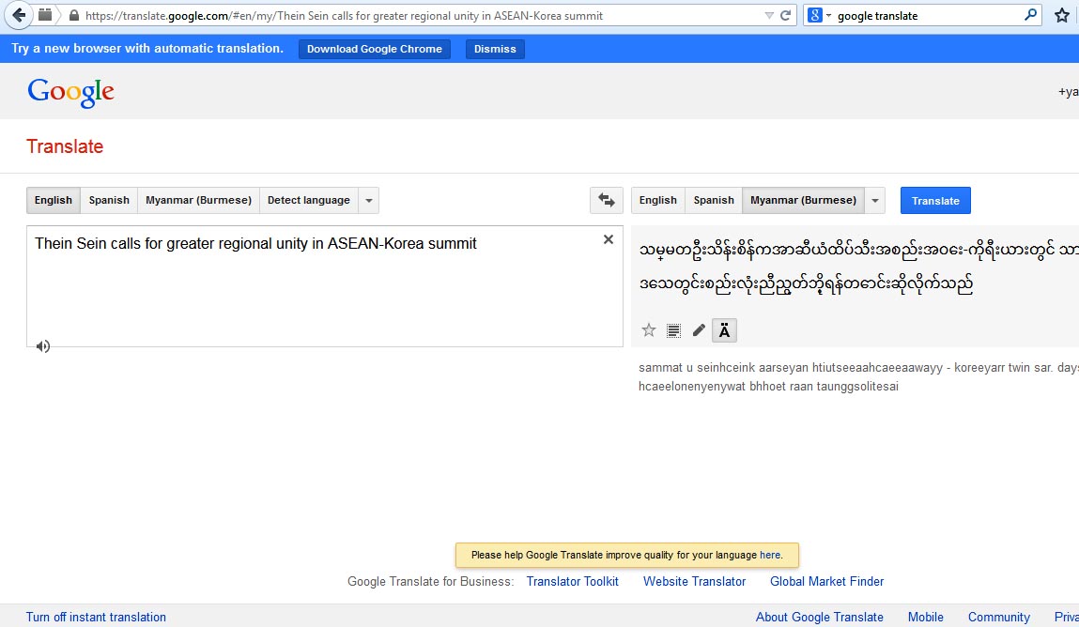1079x627 pixels.
Task: Select Spanish as source language
Action: click(109, 200)
